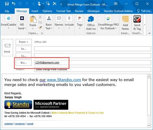Click the X delete icon in quick access toolbar

coord(55,4)
